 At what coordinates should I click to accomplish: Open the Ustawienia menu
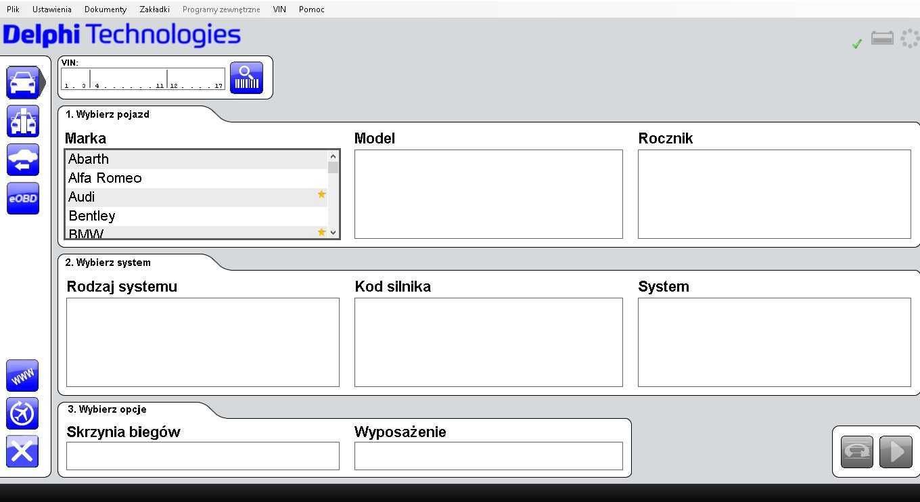coord(52,9)
